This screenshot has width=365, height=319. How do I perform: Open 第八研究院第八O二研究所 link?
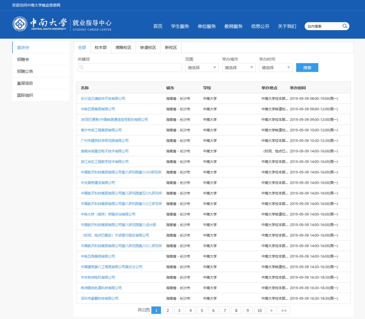tap(121, 246)
